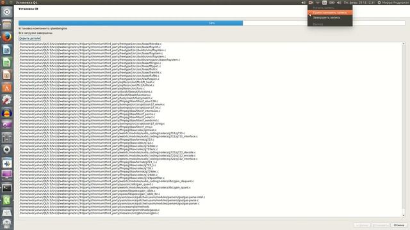The width and height of the screenshot is (410, 230).
Task: Open the audio mixer sliders dock icon
Action: (7, 137)
